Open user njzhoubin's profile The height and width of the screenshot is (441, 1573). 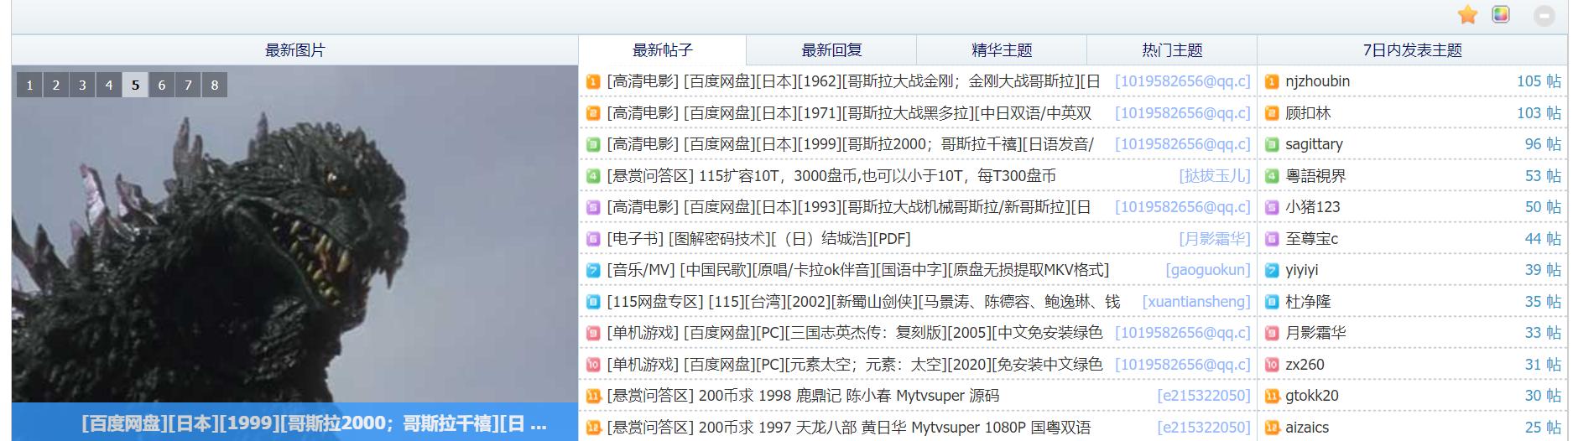(1317, 81)
